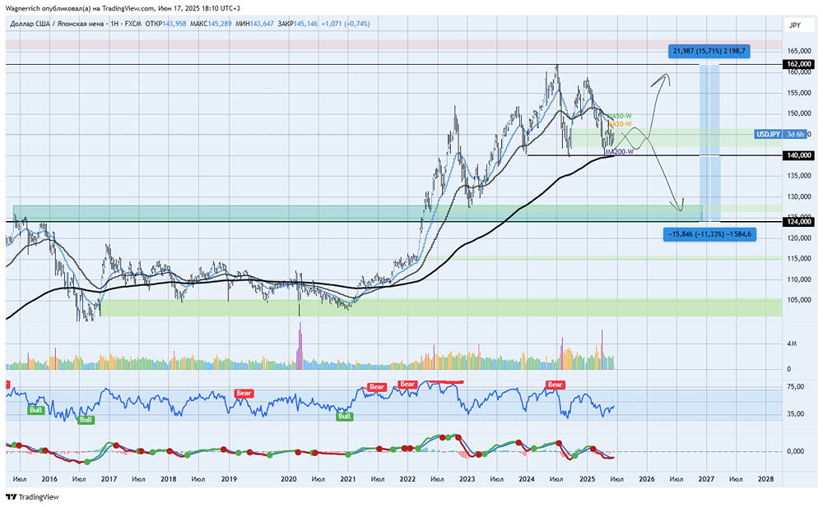This screenshot has width=823, height=507.
Task: Click the 140,000 horizontal line price label
Action: [x=799, y=155]
